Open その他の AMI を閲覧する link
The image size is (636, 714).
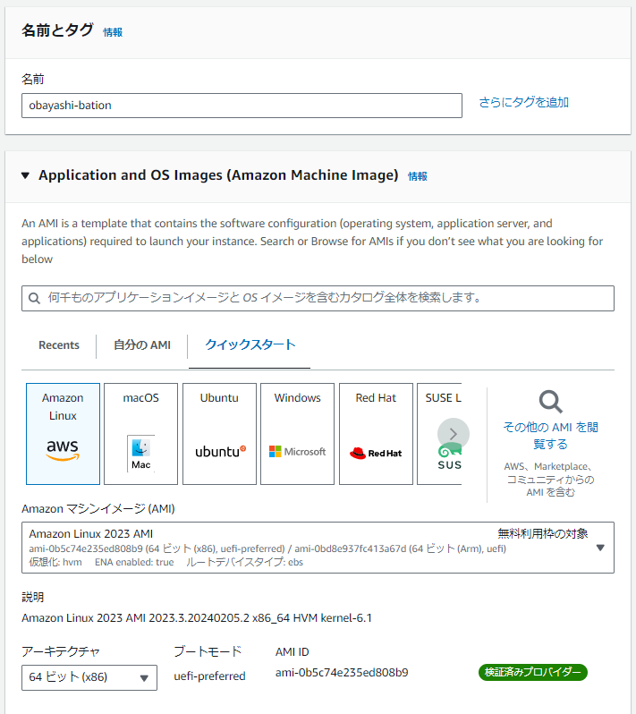pos(550,436)
